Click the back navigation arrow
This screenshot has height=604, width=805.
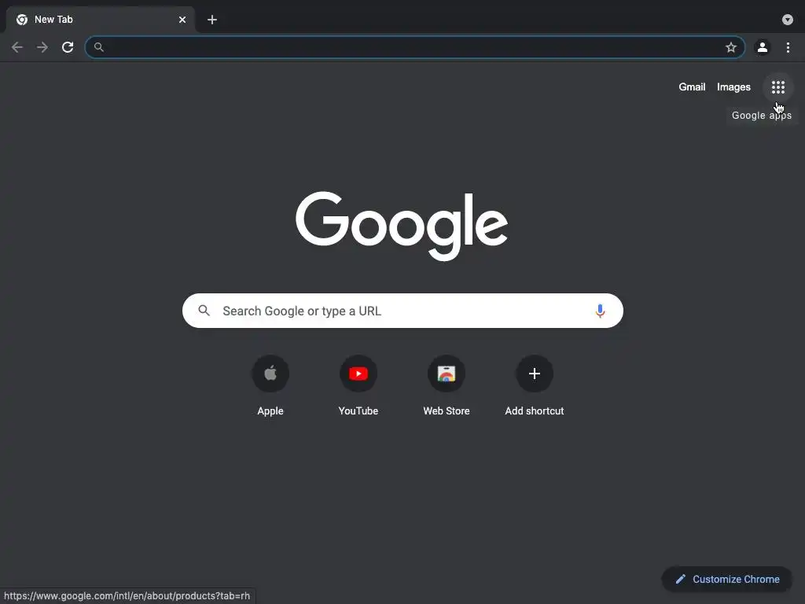tap(17, 47)
